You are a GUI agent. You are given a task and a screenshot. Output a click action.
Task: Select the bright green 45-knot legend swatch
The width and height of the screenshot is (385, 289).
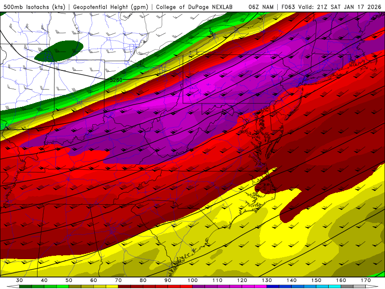coord(63,287)
